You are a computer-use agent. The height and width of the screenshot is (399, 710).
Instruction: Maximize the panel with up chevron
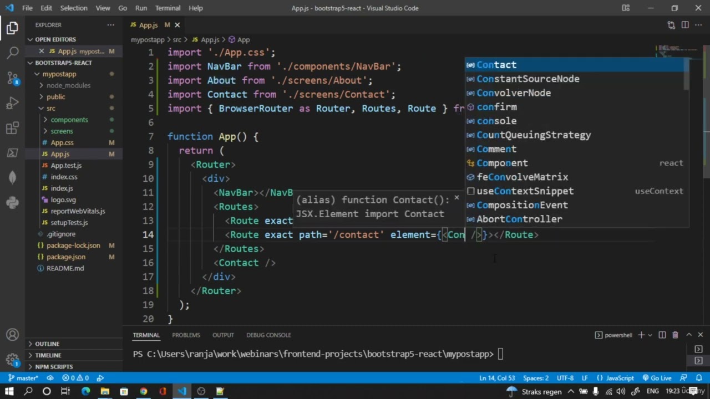(x=689, y=335)
